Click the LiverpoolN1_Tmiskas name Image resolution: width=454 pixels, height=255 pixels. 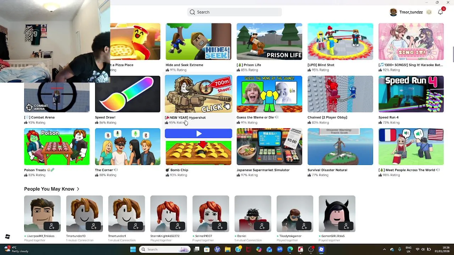[x=40, y=236]
